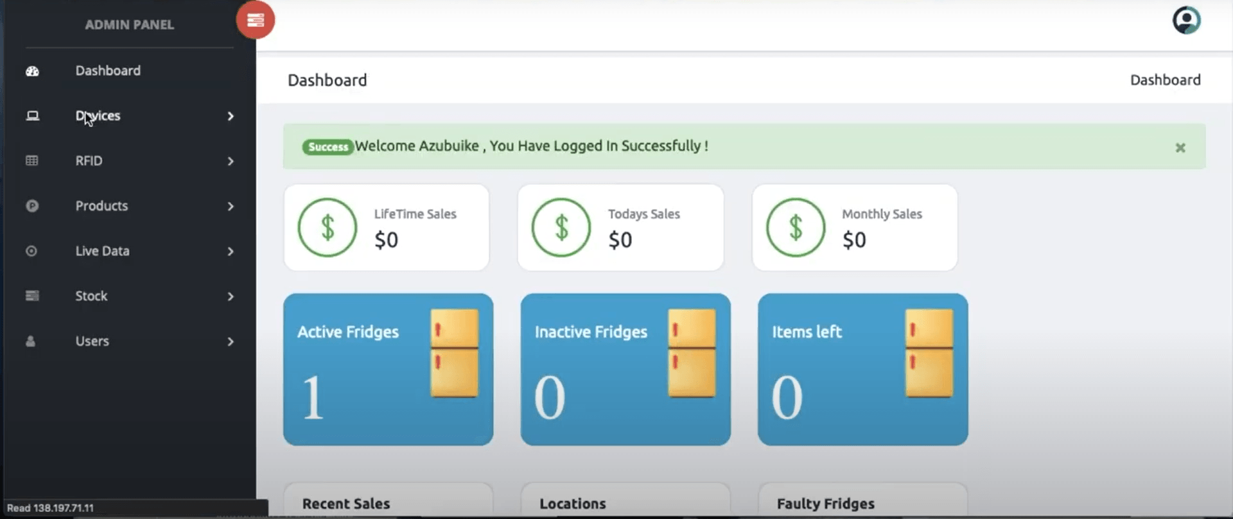Screen dimensions: 1233x519
Task: Click the Products circle icon
Action: pos(32,206)
